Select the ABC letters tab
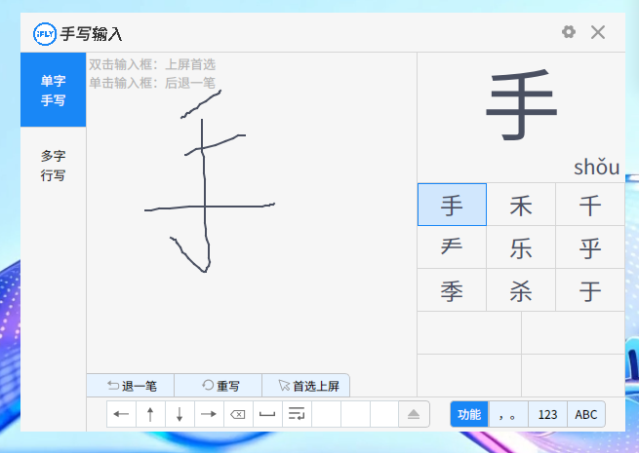The width and height of the screenshot is (639, 453). 586,414
